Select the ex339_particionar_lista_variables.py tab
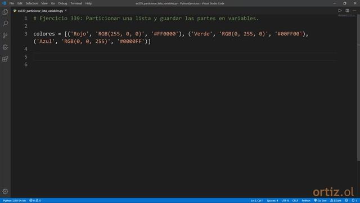Screen dimensions: 360x203 coord(40,11)
